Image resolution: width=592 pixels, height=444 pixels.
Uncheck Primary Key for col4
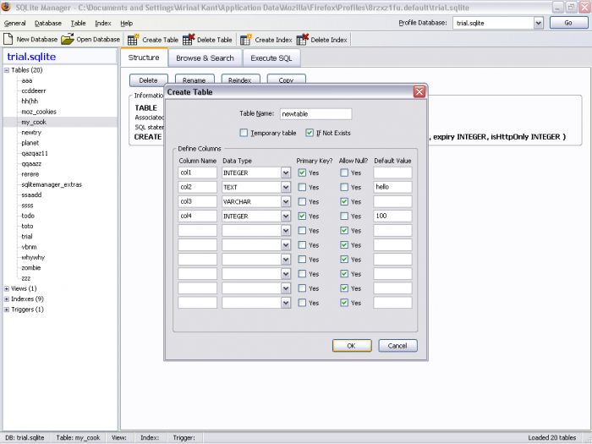pos(302,217)
